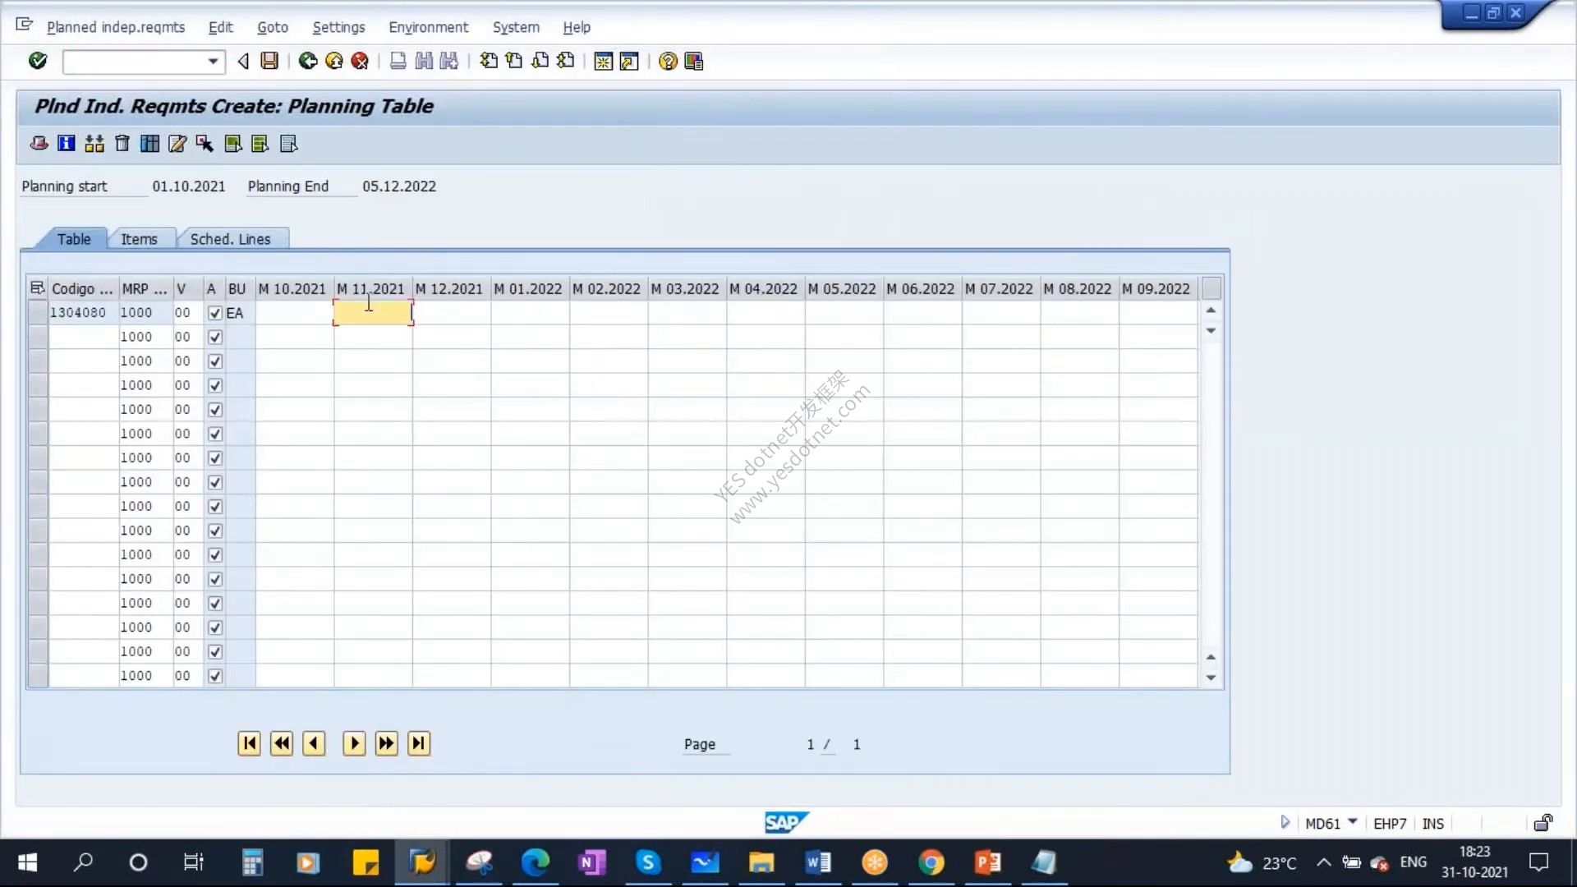Expand the command field dropdown arrow
1577x887 pixels.
tap(213, 62)
